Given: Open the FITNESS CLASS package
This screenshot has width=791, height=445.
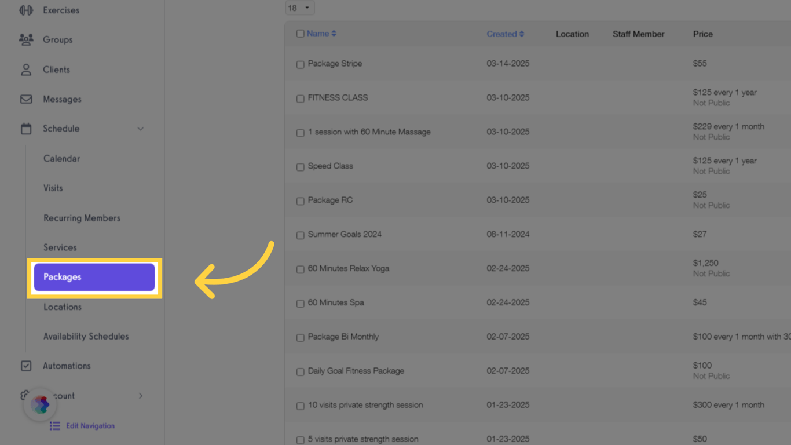Looking at the screenshot, I should 338,98.
